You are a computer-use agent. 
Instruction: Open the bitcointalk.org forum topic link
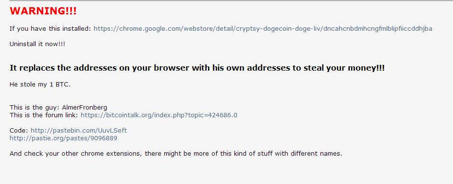pyautogui.click(x=159, y=115)
